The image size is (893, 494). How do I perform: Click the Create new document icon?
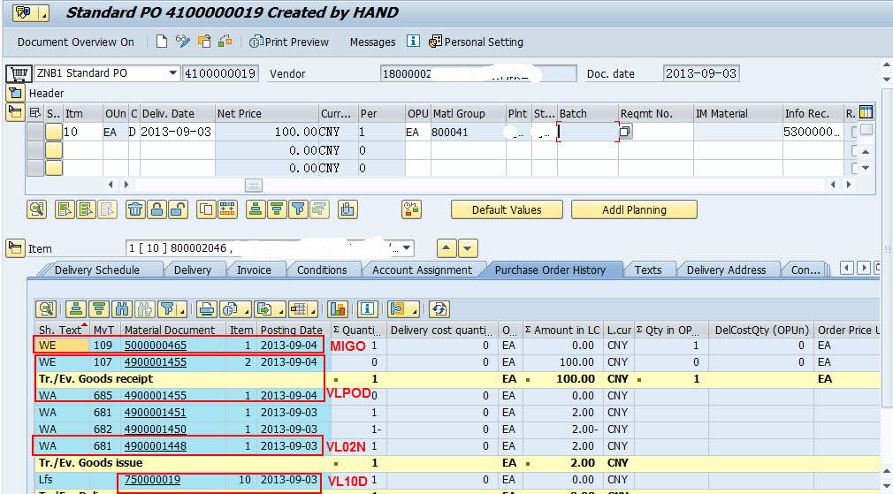coord(162,42)
